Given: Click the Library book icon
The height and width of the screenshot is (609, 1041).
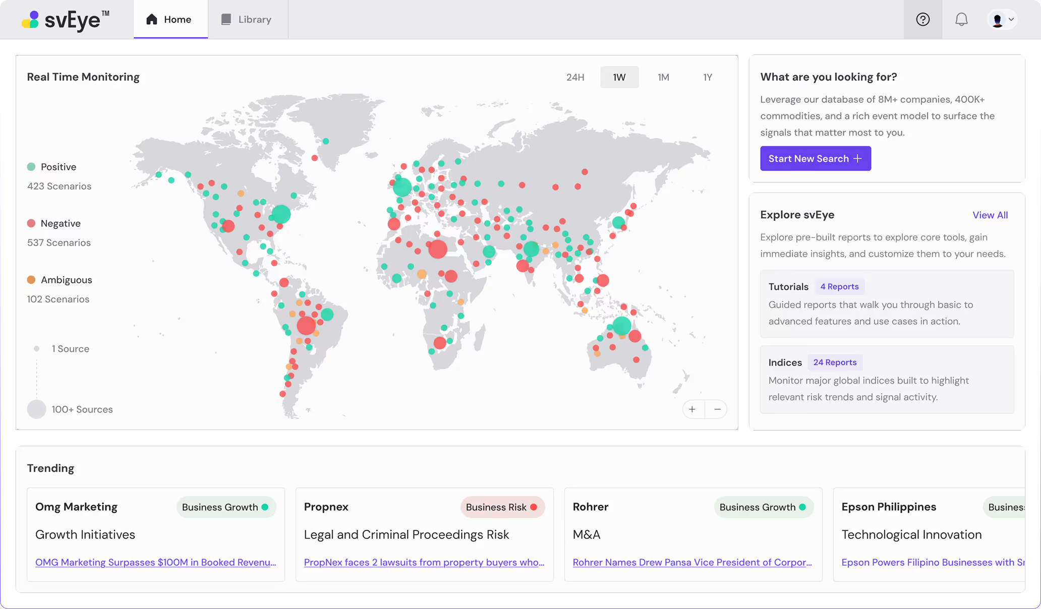Looking at the screenshot, I should click(226, 19).
